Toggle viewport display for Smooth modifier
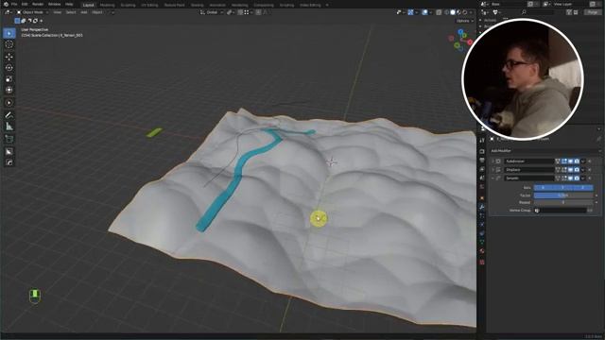The width and height of the screenshot is (605, 340). 570,178
